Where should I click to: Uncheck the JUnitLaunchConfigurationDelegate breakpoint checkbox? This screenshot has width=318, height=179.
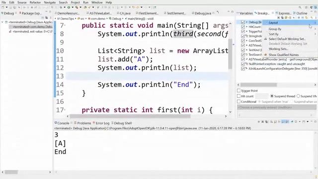tap(243, 69)
